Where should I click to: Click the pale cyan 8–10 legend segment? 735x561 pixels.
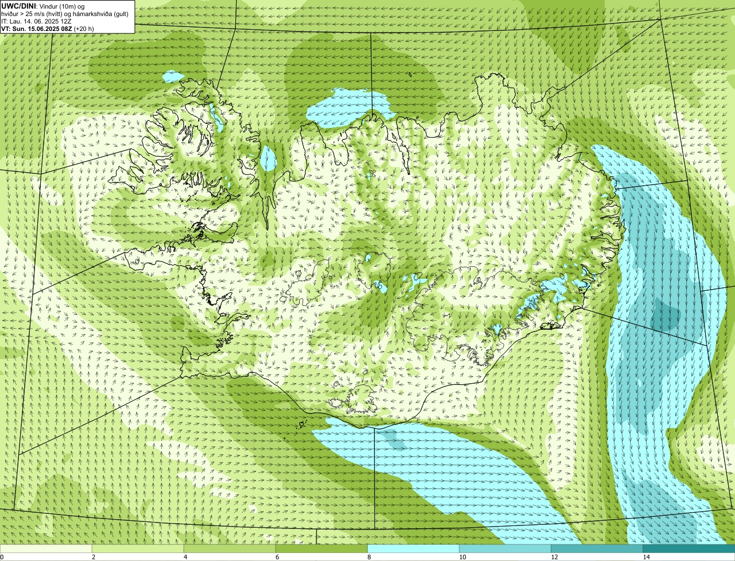point(413,548)
